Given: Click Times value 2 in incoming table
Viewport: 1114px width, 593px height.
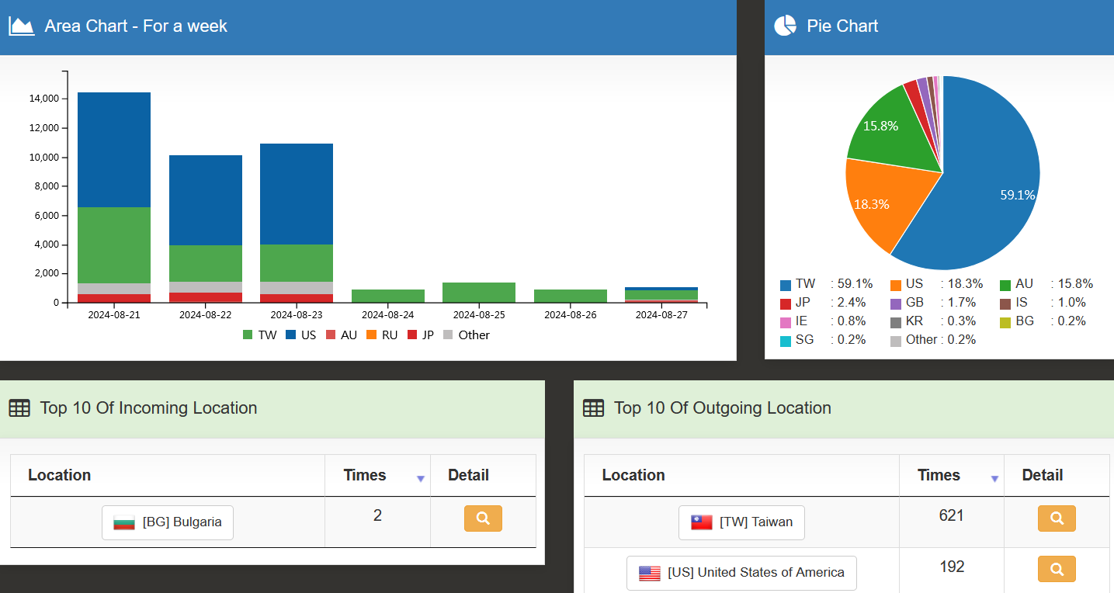Looking at the screenshot, I should coord(377,515).
